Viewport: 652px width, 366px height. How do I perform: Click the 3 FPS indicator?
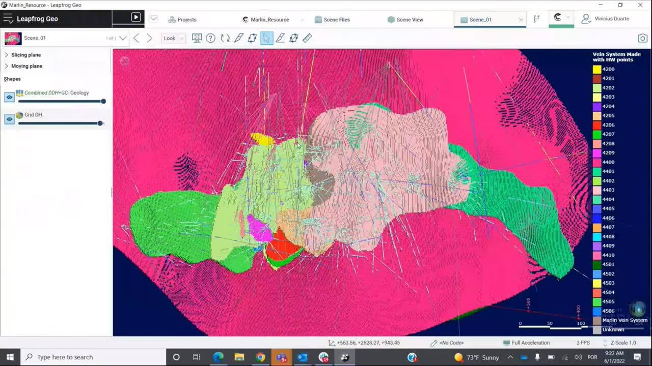(583, 343)
